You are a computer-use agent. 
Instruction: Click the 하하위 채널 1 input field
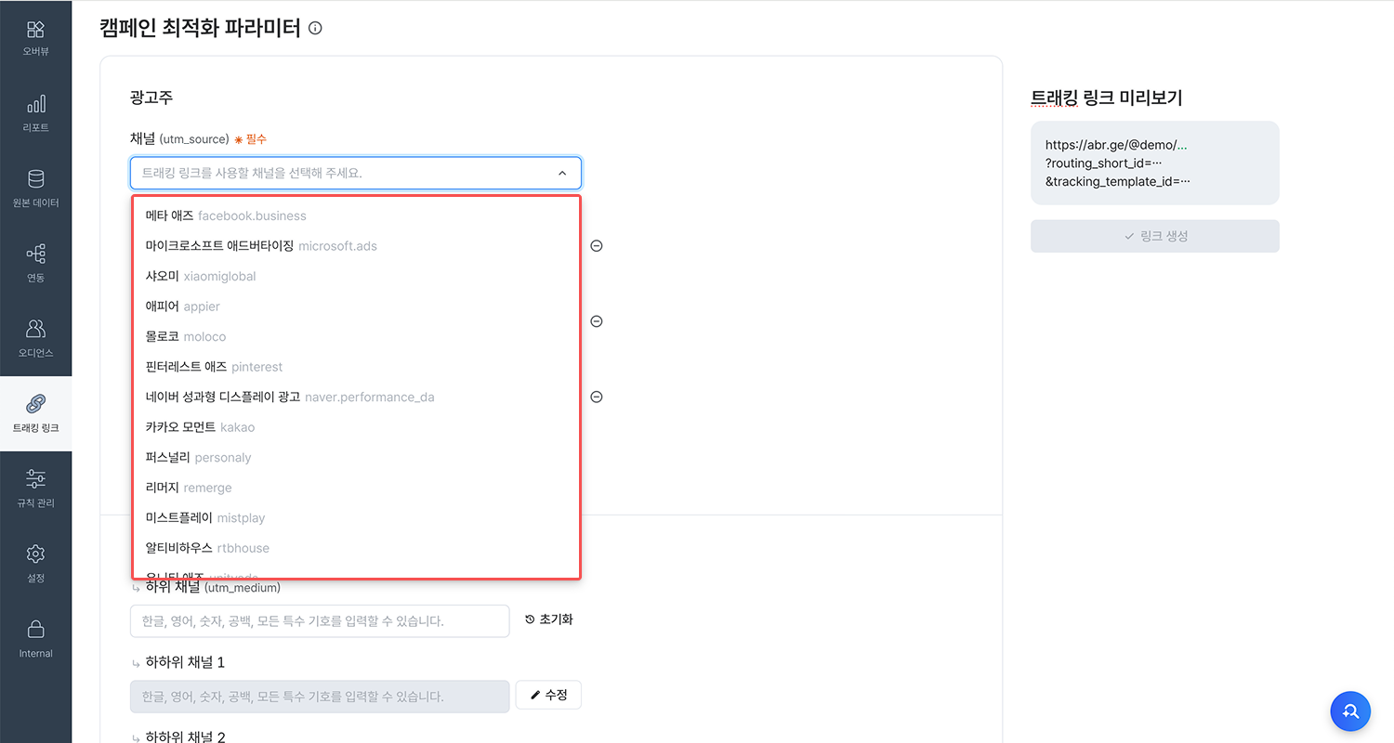pyautogui.click(x=320, y=697)
